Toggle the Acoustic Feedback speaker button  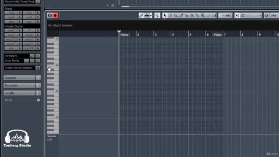pos(157,16)
